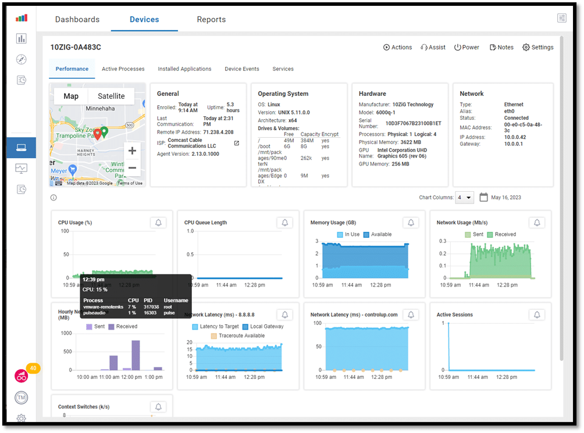The image size is (584, 433).
Task: Open the map Terms of Use link
Action: [x=130, y=183]
